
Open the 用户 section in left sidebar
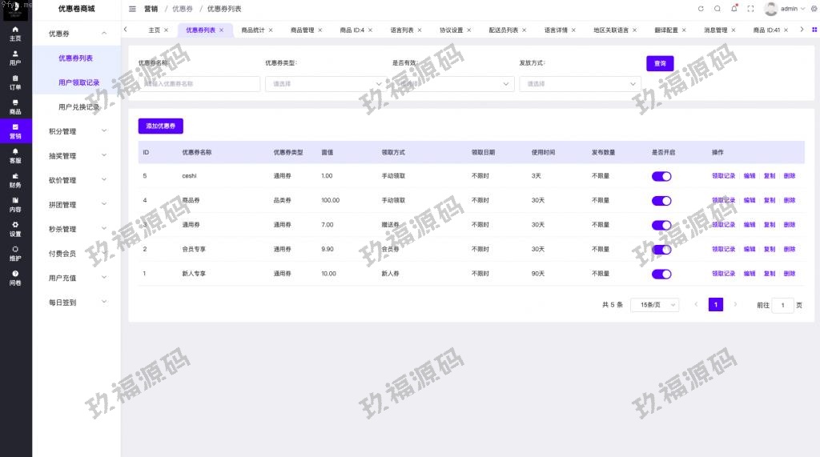pyautogui.click(x=15, y=57)
